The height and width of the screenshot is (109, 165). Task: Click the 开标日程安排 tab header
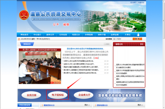click(x=25, y=105)
